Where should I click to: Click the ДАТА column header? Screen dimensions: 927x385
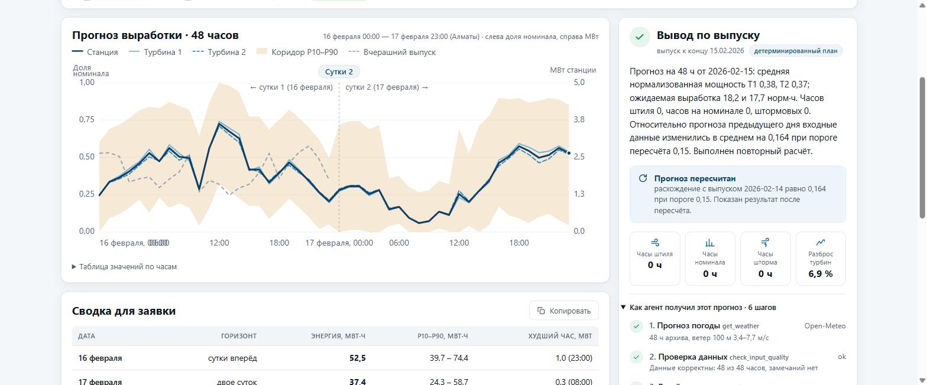(86, 336)
